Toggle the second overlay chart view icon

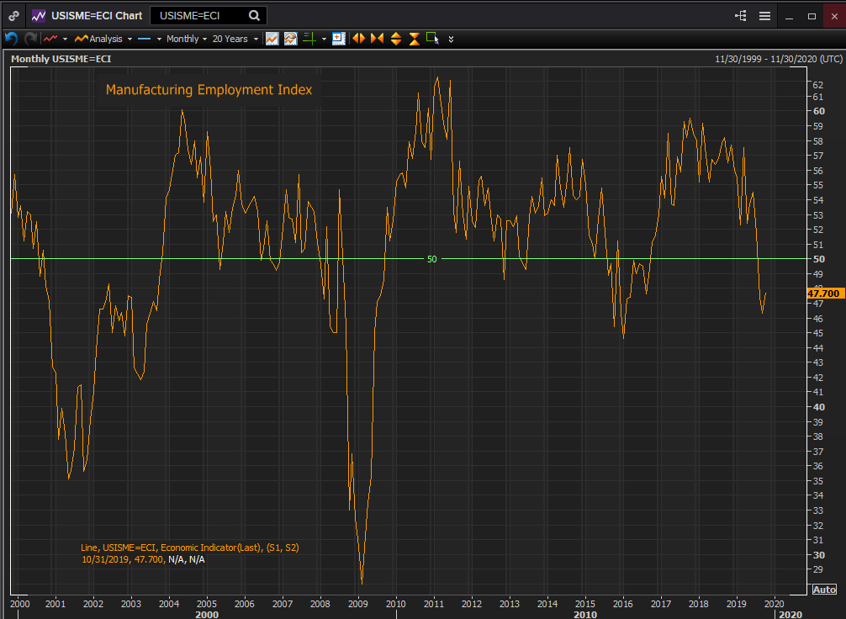click(290, 39)
